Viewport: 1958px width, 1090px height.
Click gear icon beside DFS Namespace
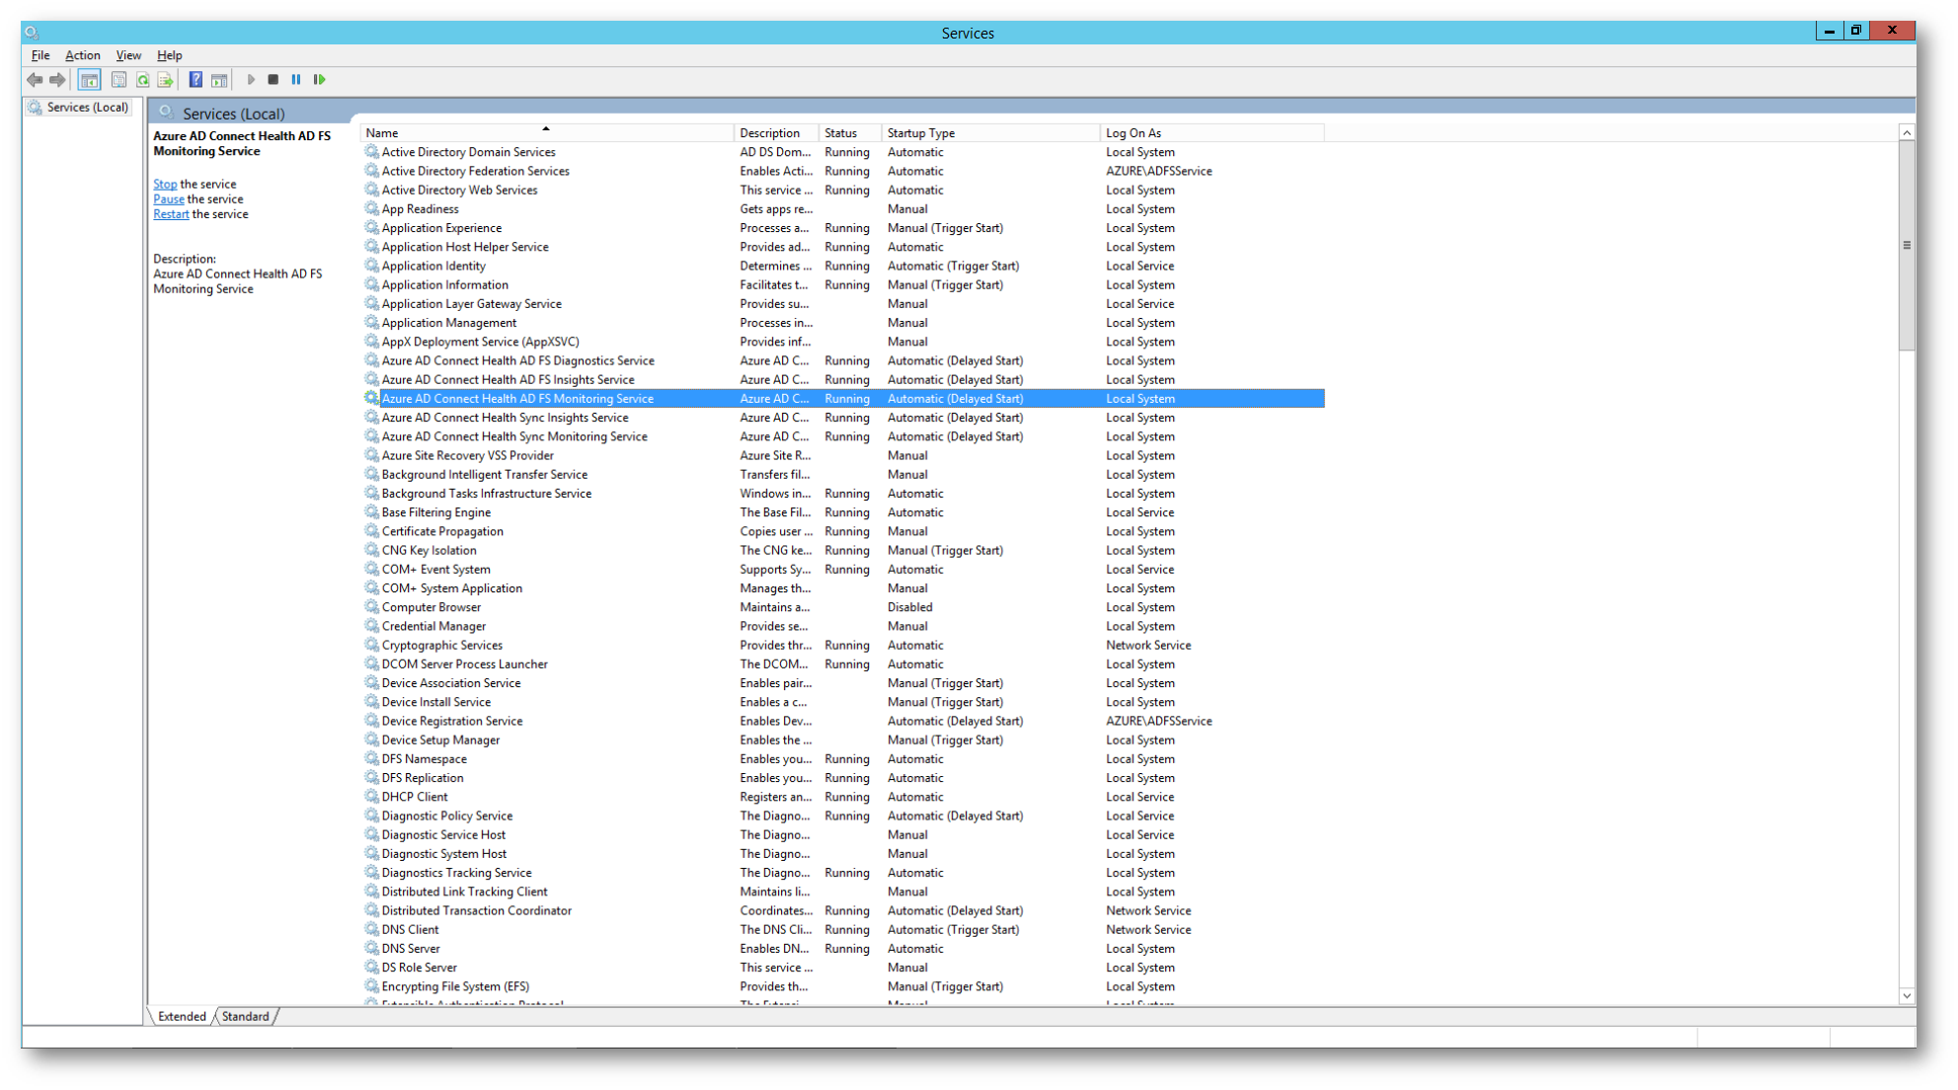click(x=371, y=758)
